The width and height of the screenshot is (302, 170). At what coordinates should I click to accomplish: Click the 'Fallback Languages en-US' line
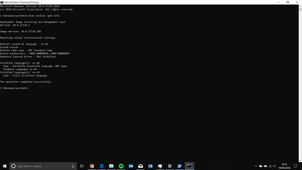click(x=20, y=69)
